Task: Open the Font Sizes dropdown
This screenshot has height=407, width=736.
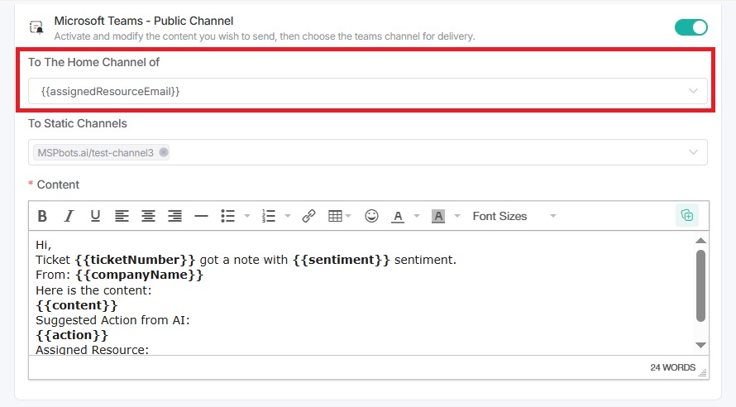Action: point(514,216)
